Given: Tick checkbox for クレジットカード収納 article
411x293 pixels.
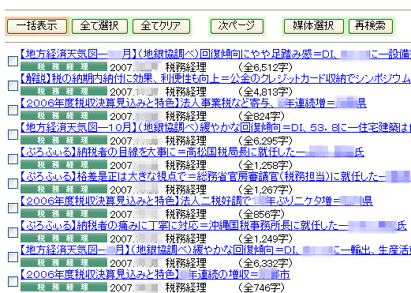Looking at the screenshot, I should coord(13,85).
